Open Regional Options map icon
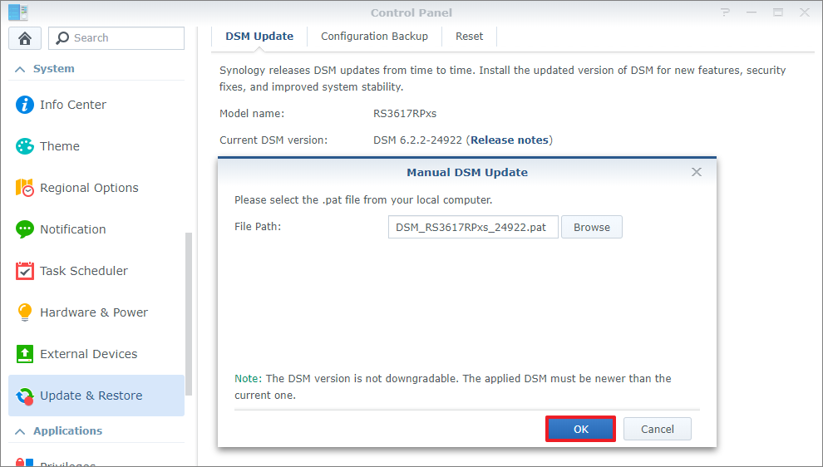 coord(25,188)
